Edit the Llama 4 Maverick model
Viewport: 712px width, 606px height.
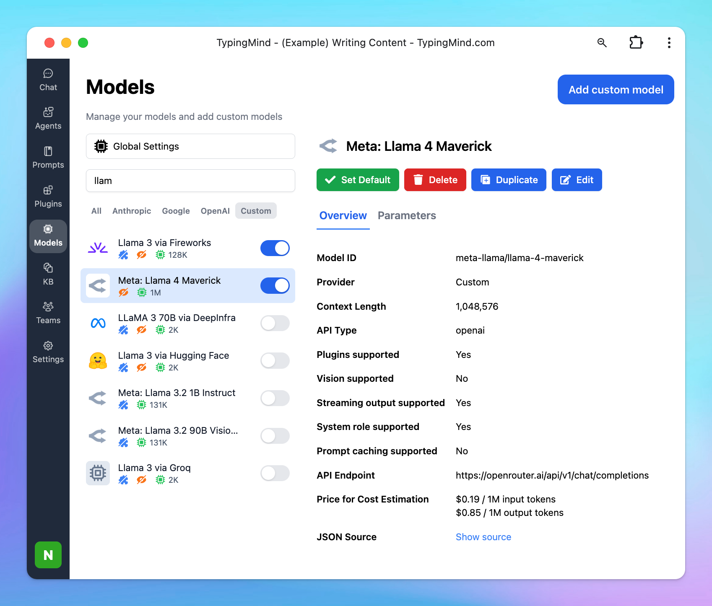tap(577, 180)
